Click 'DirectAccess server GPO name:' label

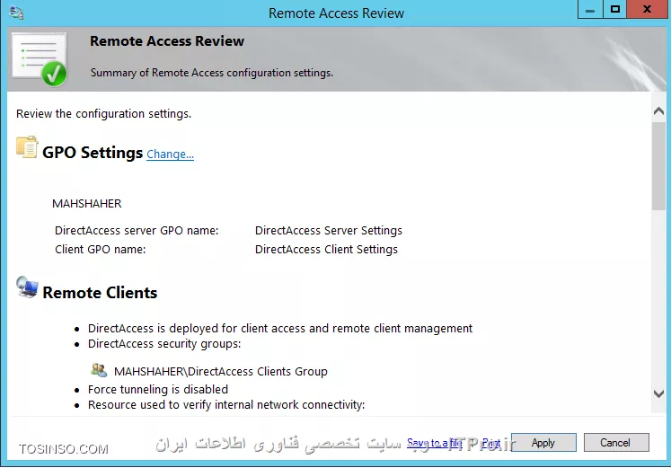(x=137, y=231)
